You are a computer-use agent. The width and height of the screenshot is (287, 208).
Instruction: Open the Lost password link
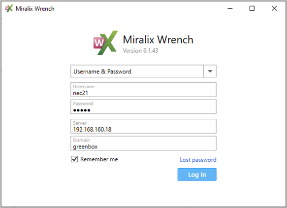pos(198,160)
